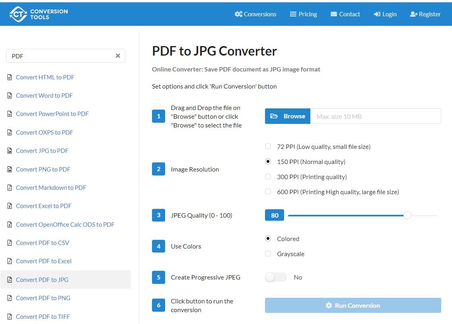Click the document icon beside Convert PDF to TIFF
Image resolution: width=452 pixels, height=324 pixels.
pyautogui.click(x=9, y=316)
